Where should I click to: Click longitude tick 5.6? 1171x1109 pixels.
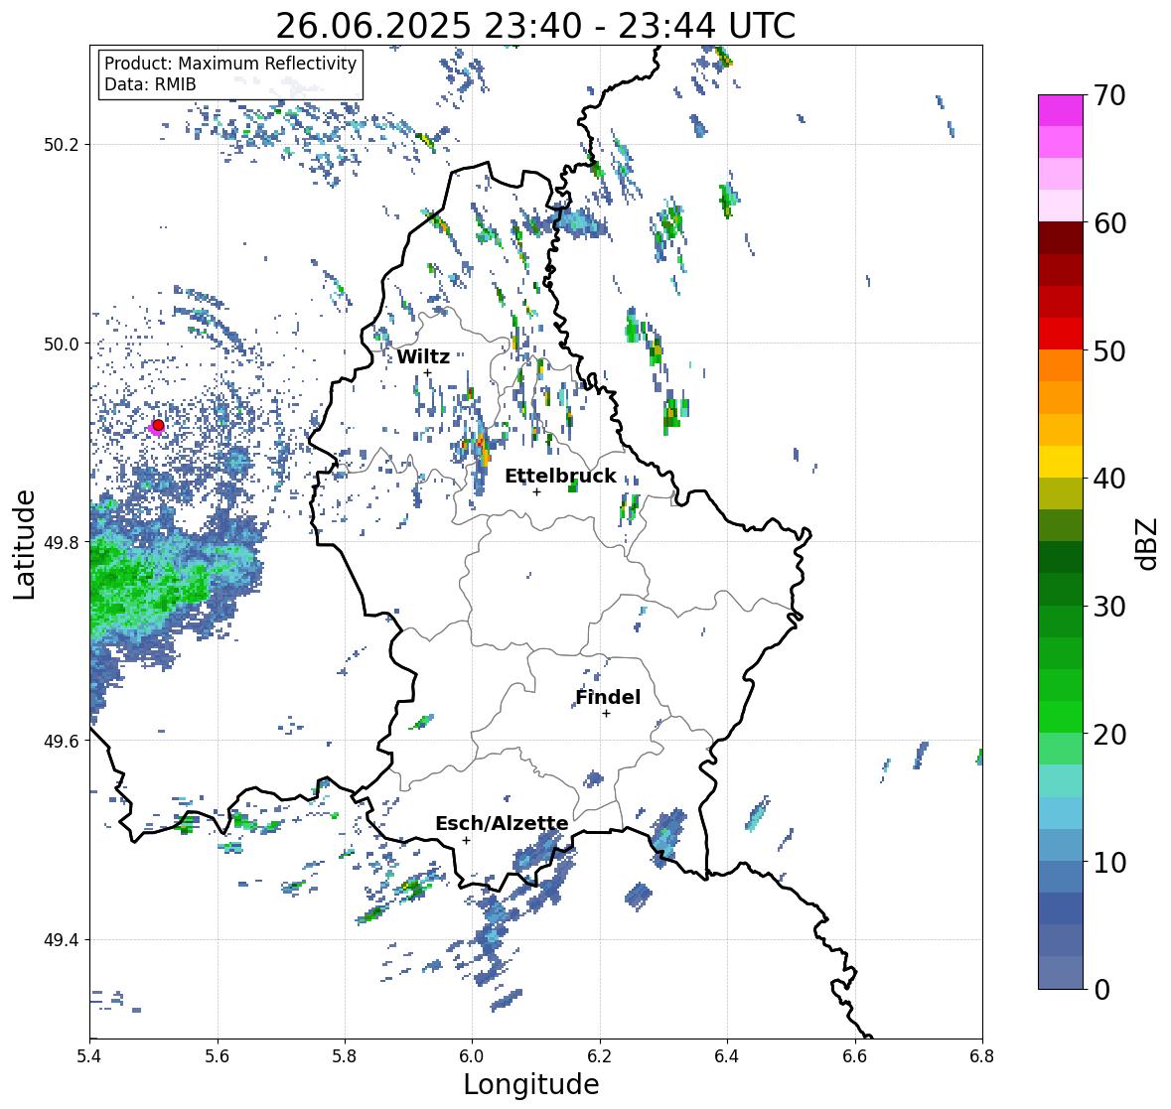[x=218, y=1056]
